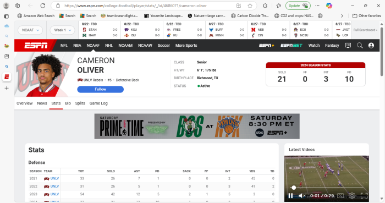The image size is (385, 203).
Task: Toggle closed captions on the video
Action: click(340, 196)
